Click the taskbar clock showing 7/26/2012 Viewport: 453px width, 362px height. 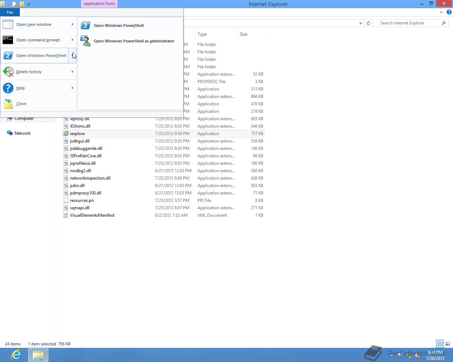[435, 355]
